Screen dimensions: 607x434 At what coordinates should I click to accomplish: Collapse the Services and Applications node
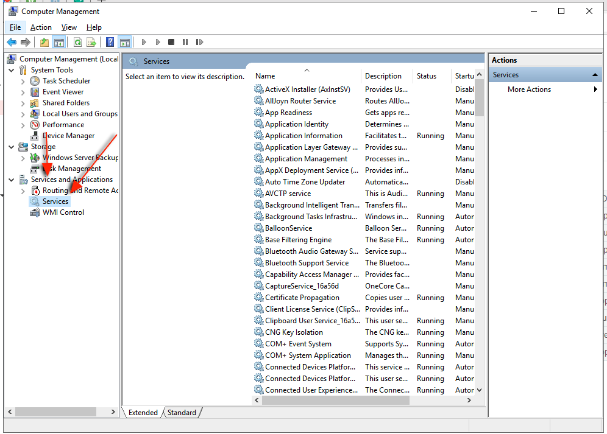coord(11,180)
